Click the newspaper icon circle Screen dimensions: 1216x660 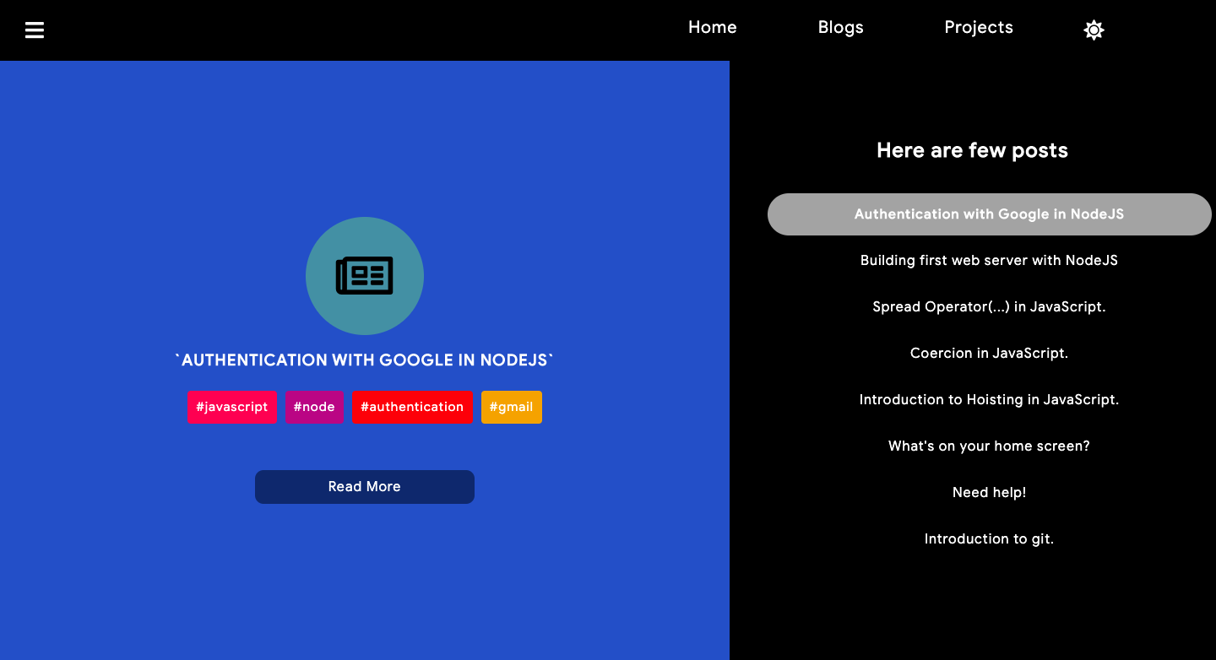[365, 276]
